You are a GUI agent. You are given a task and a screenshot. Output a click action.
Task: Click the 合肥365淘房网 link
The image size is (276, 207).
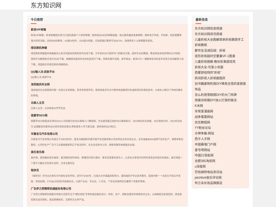(205, 161)
